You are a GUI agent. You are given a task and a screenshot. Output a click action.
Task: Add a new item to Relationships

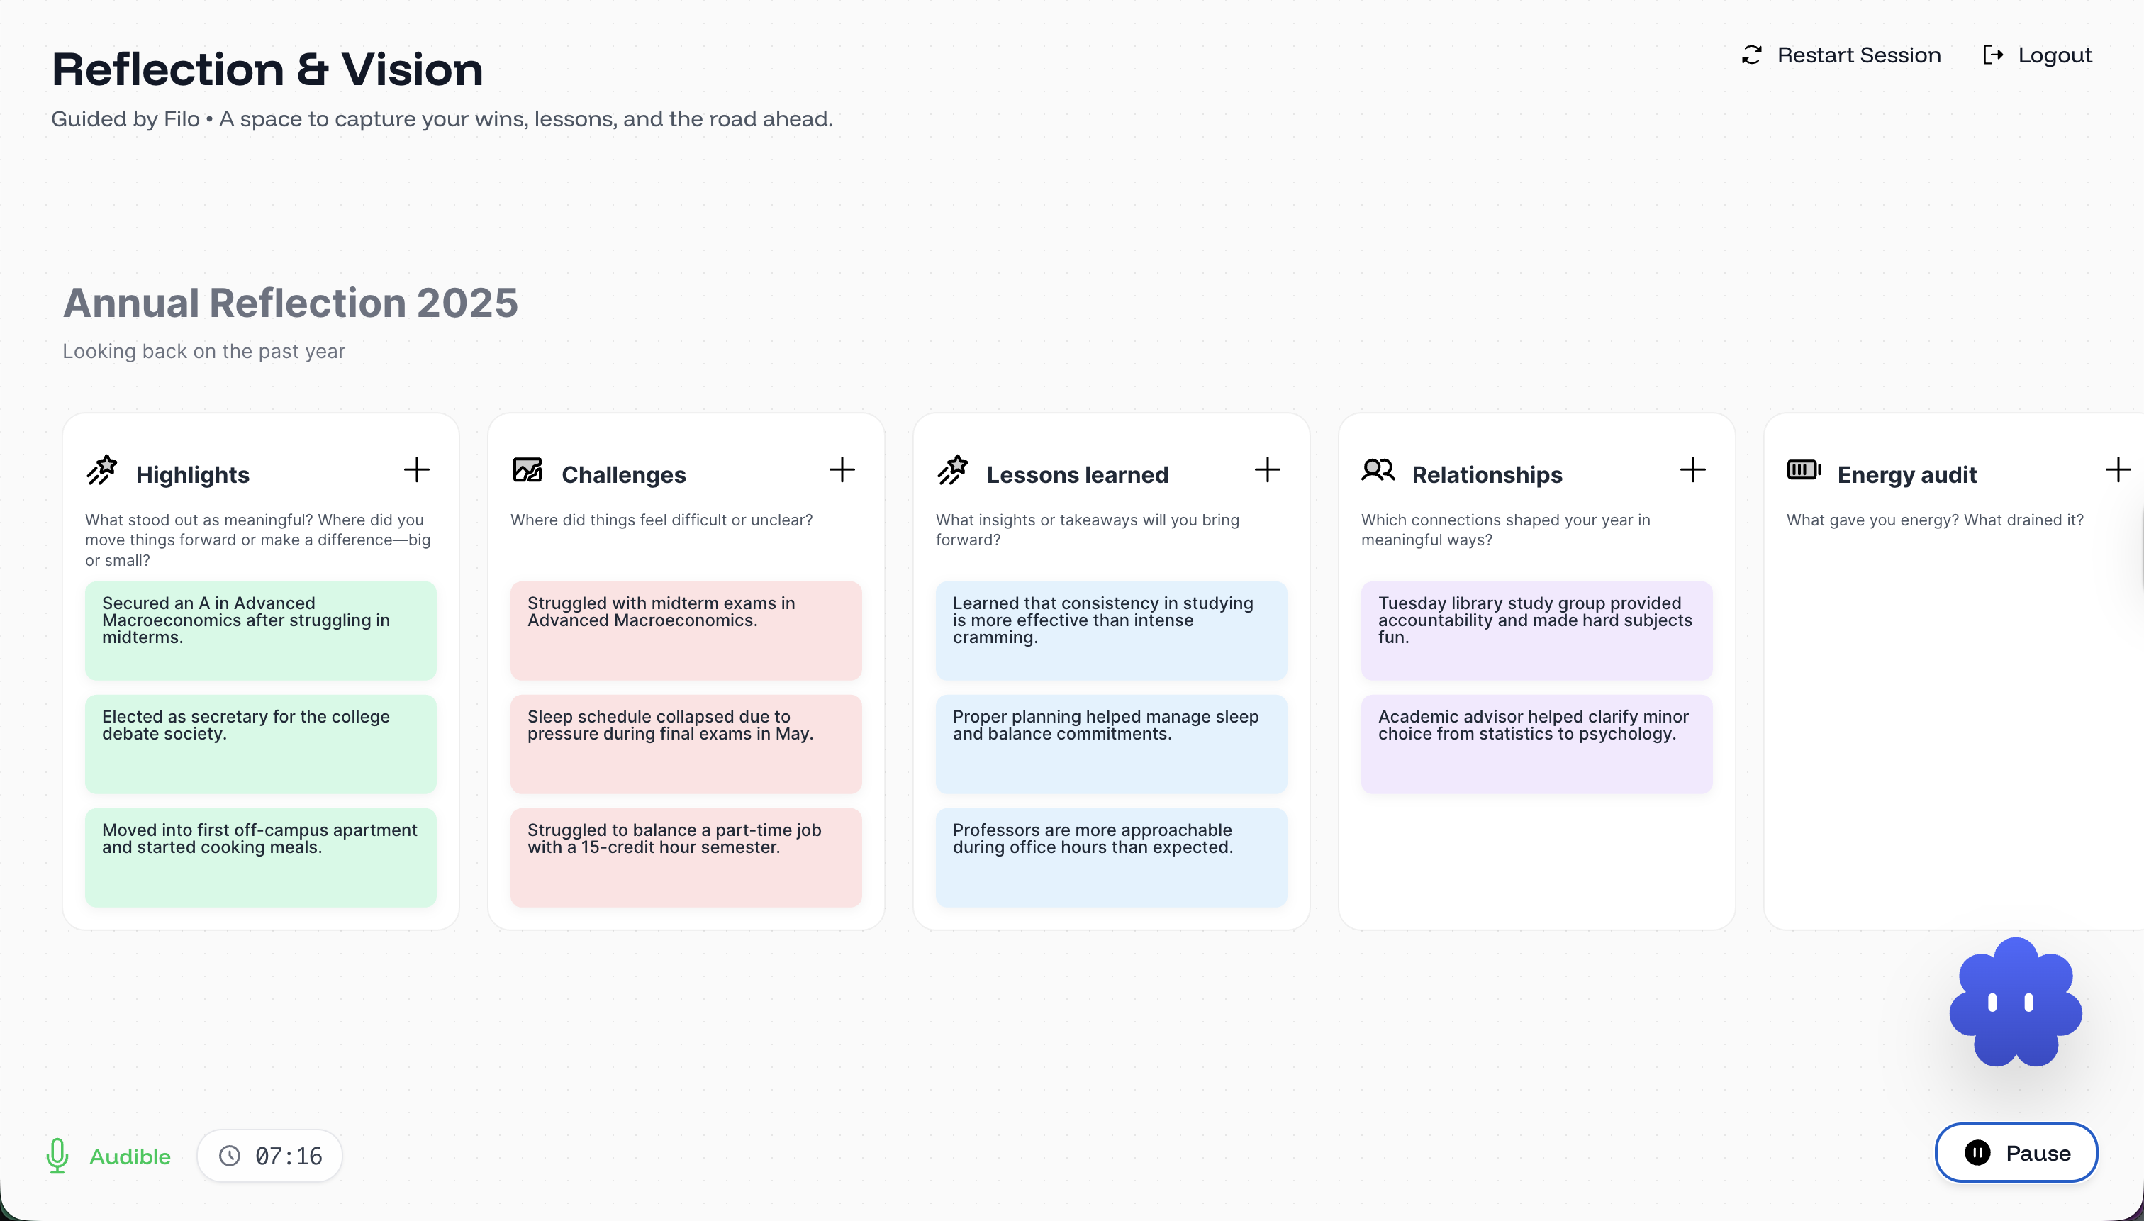tap(1692, 469)
